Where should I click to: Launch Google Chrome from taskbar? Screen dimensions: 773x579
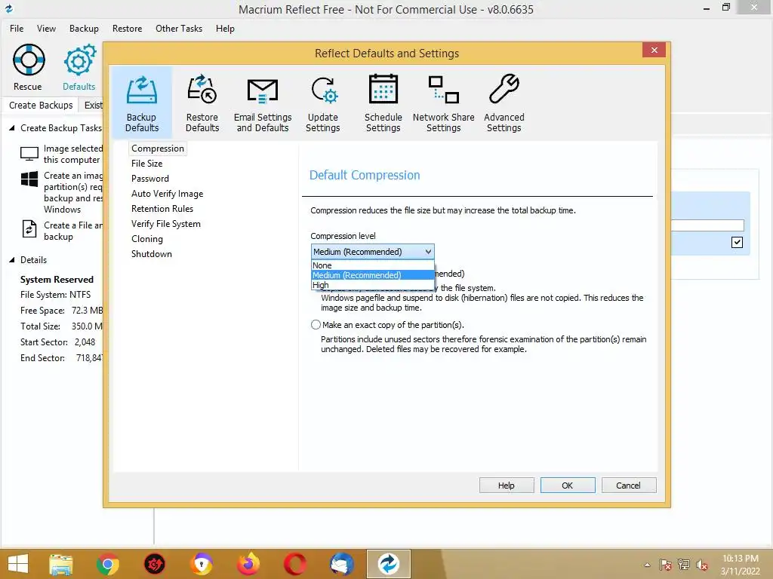[107, 564]
